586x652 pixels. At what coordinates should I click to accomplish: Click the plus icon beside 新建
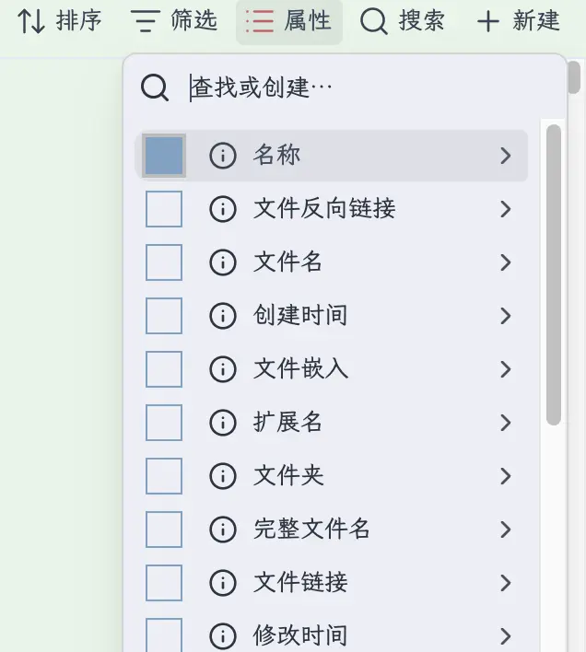click(x=488, y=22)
